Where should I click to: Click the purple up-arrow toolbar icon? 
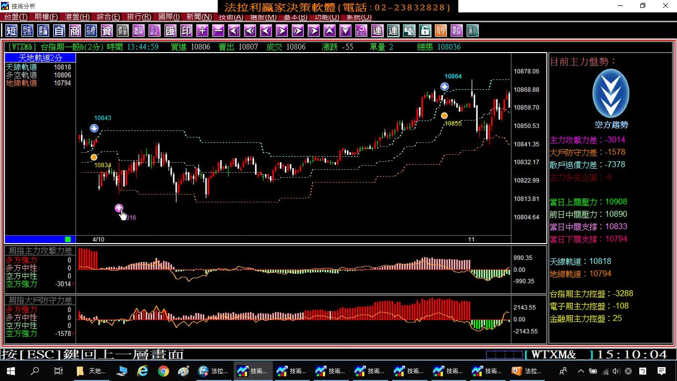pos(329,31)
